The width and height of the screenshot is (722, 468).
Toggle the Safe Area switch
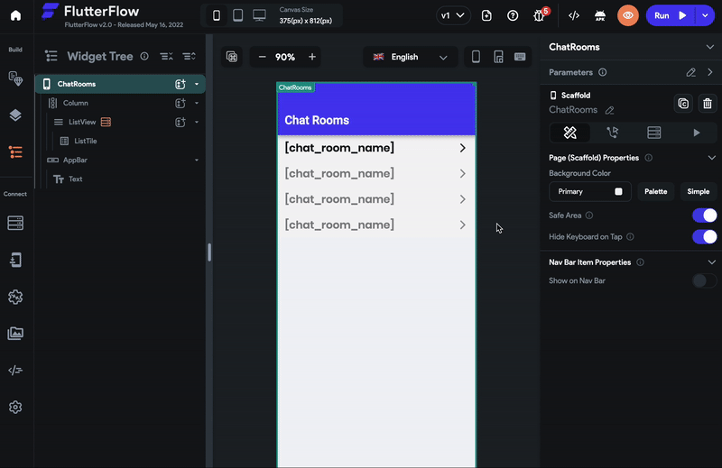point(705,216)
